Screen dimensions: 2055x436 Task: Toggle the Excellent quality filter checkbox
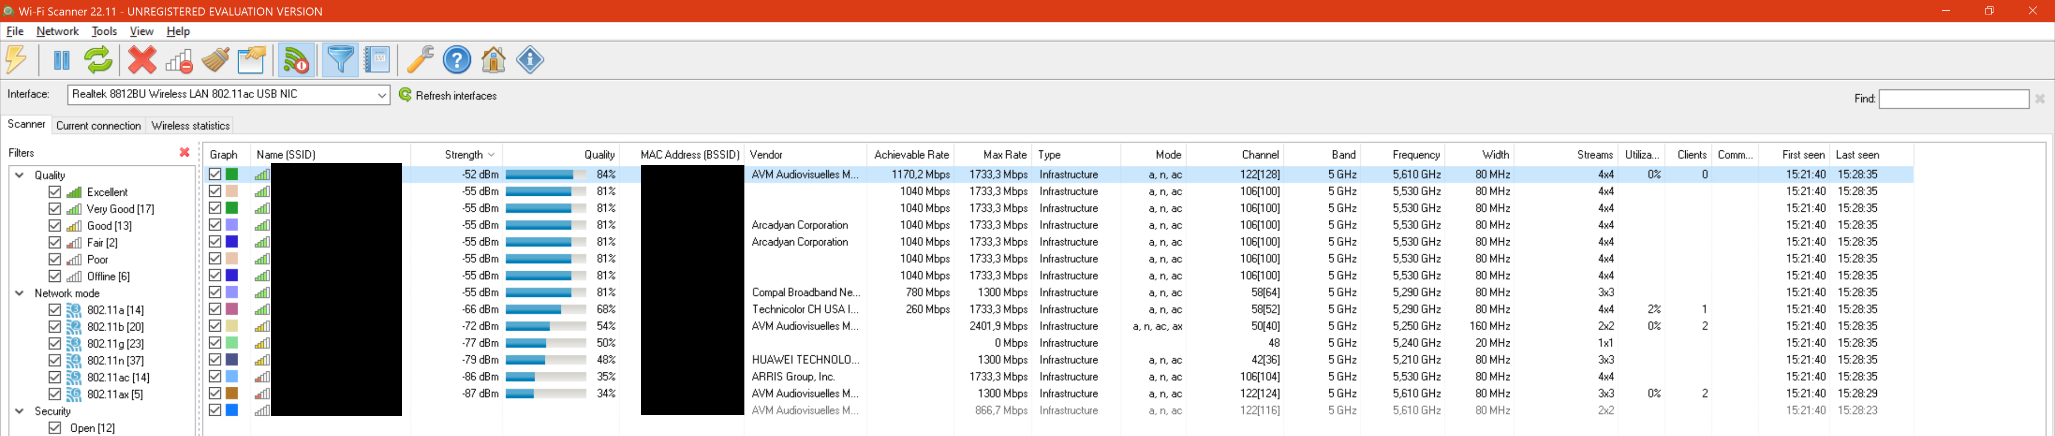click(x=55, y=192)
